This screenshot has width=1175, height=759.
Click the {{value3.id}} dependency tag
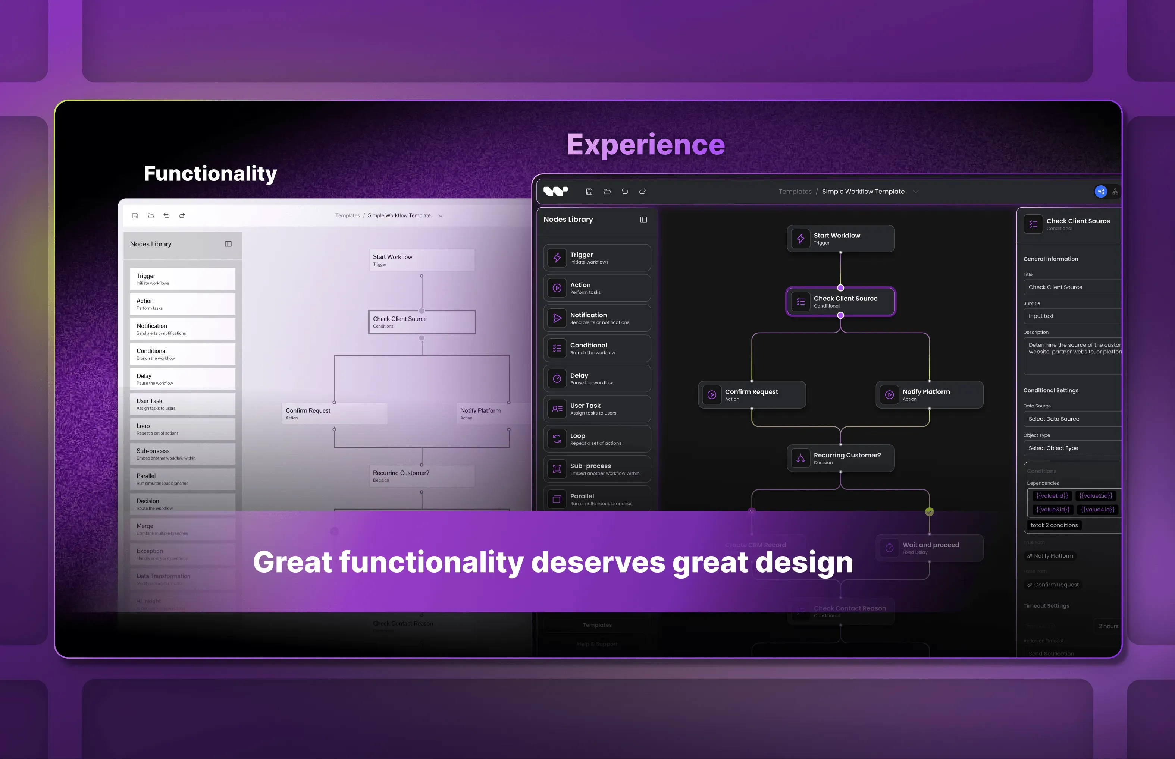(1053, 510)
